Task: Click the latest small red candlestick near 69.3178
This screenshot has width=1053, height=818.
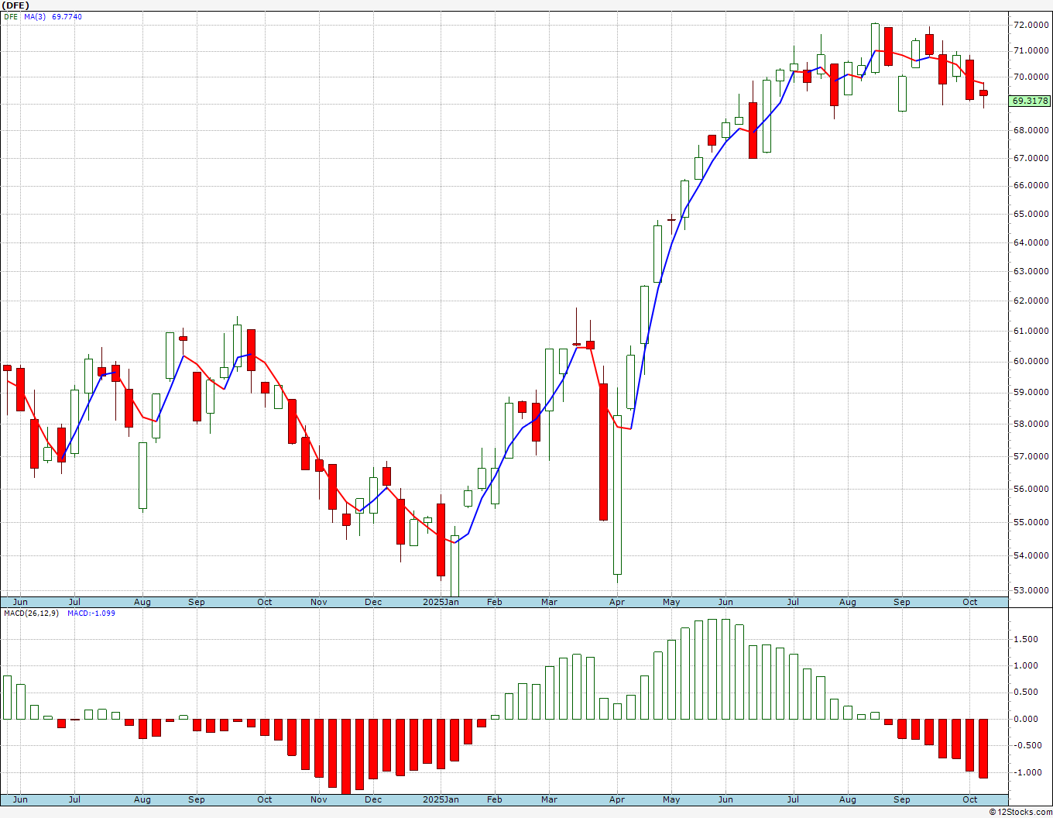Action: (983, 93)
